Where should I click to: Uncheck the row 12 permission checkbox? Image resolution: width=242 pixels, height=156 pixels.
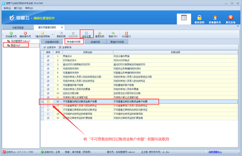48,102
